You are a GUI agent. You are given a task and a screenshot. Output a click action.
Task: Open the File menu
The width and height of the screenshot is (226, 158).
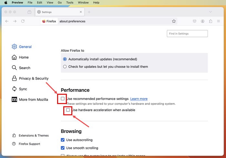(x=30, y=3)
